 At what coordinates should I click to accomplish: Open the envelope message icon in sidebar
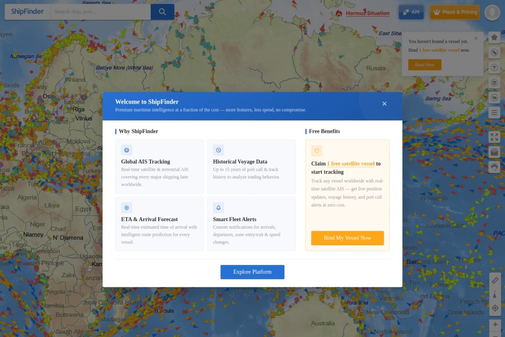pyautogui.click(x=494, y=152)
